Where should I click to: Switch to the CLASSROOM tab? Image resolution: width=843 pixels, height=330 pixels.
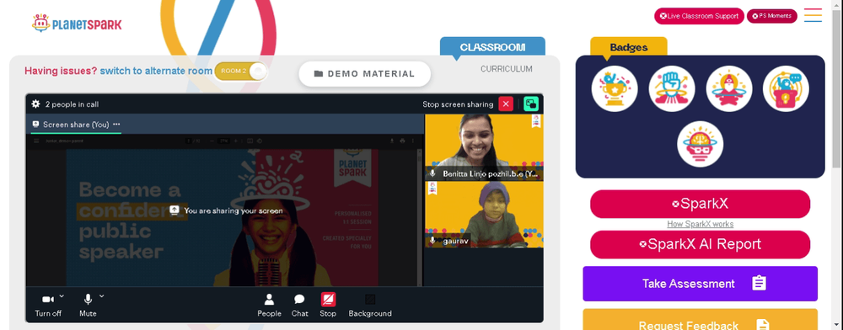point(492,47)
